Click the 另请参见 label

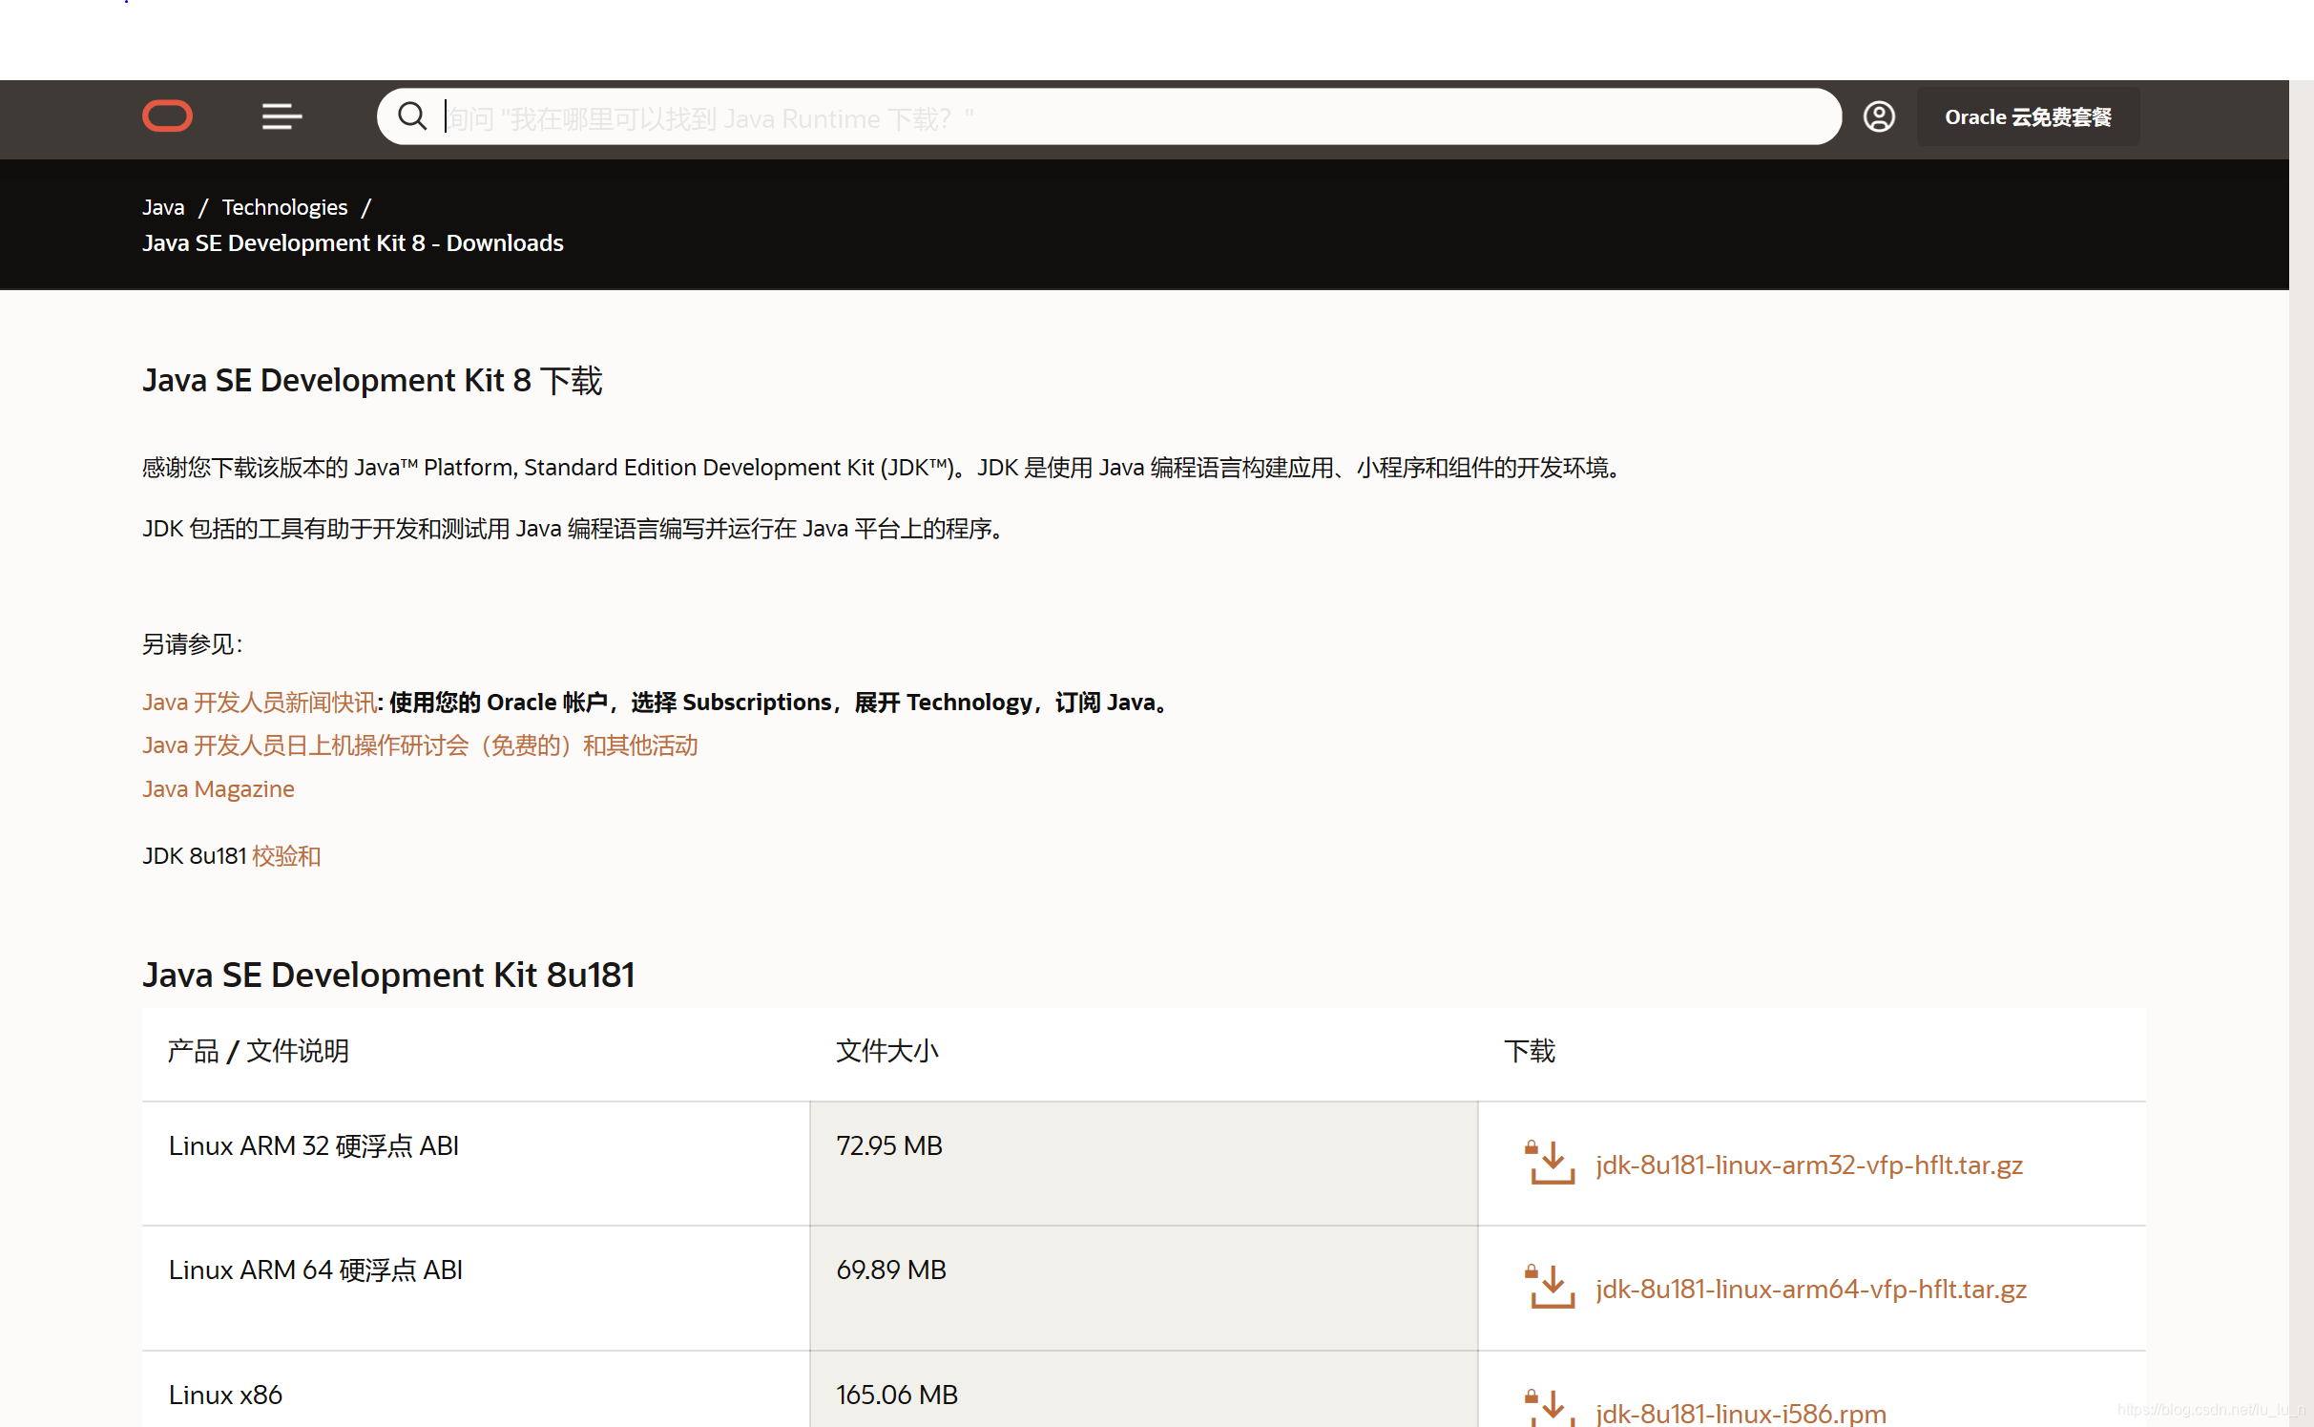[x=192, y=644]
